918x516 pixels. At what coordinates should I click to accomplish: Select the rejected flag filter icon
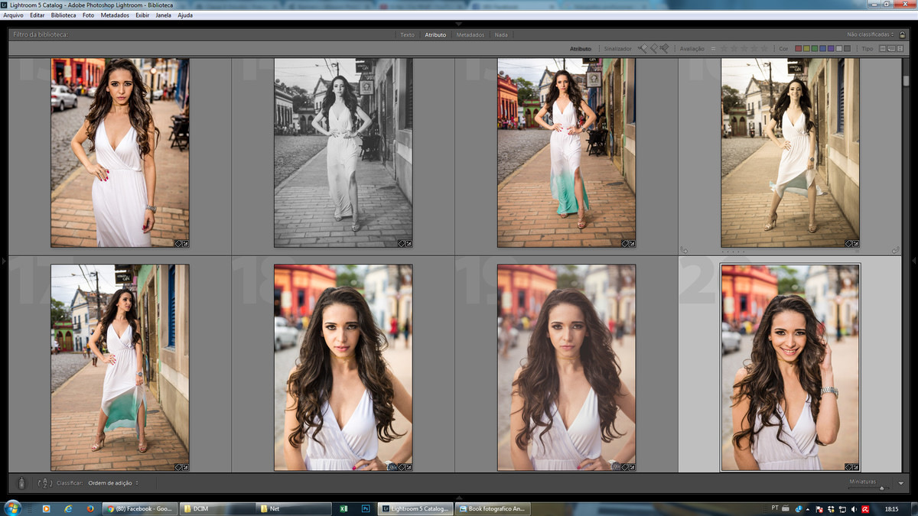pos(665,48)
